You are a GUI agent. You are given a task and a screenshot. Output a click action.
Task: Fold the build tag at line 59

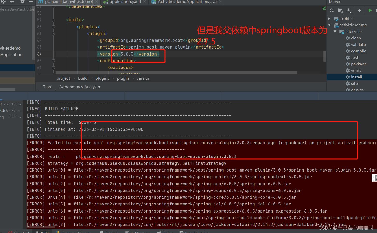coord(53,20)
